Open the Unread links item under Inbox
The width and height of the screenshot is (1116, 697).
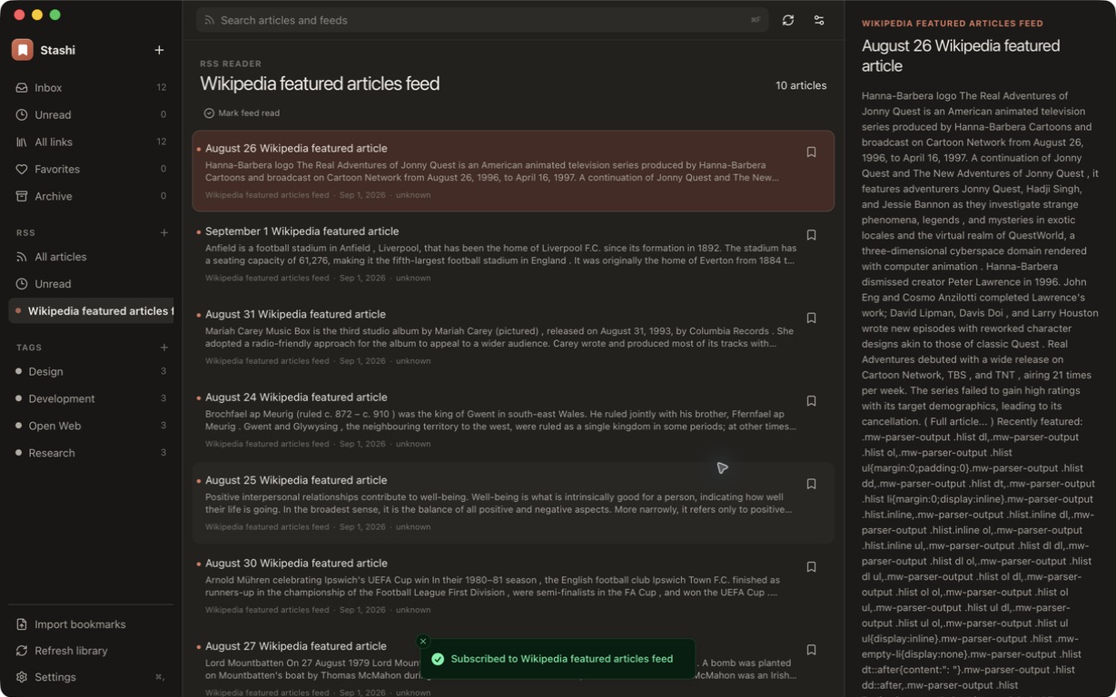(x=91, y=115)
